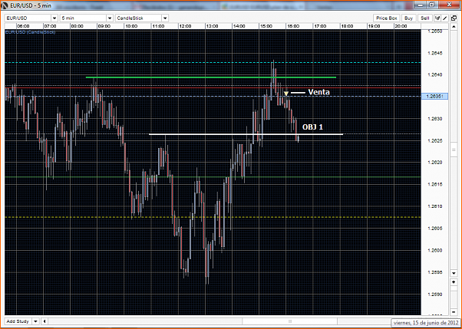Expand the Add Study dropdown arrow
462x329 pixels.
coord(35,321)
